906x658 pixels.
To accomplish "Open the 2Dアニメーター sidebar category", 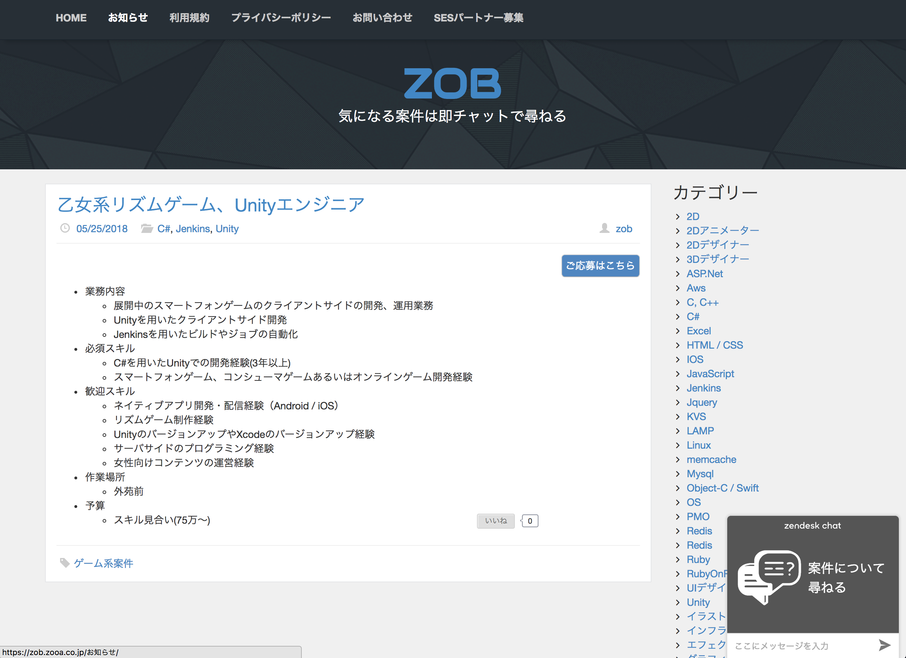I will (723, 231).
